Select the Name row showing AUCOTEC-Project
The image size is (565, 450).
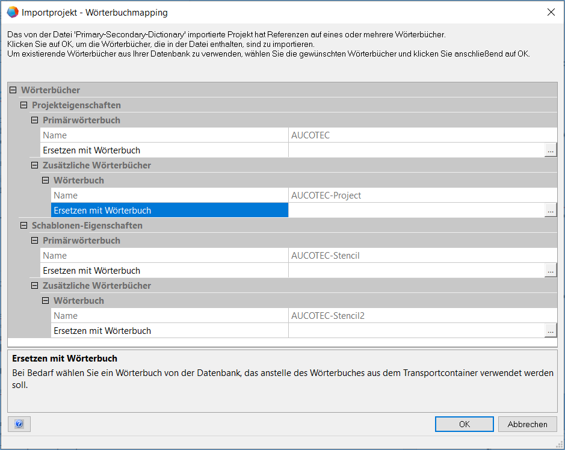[168, 196]
